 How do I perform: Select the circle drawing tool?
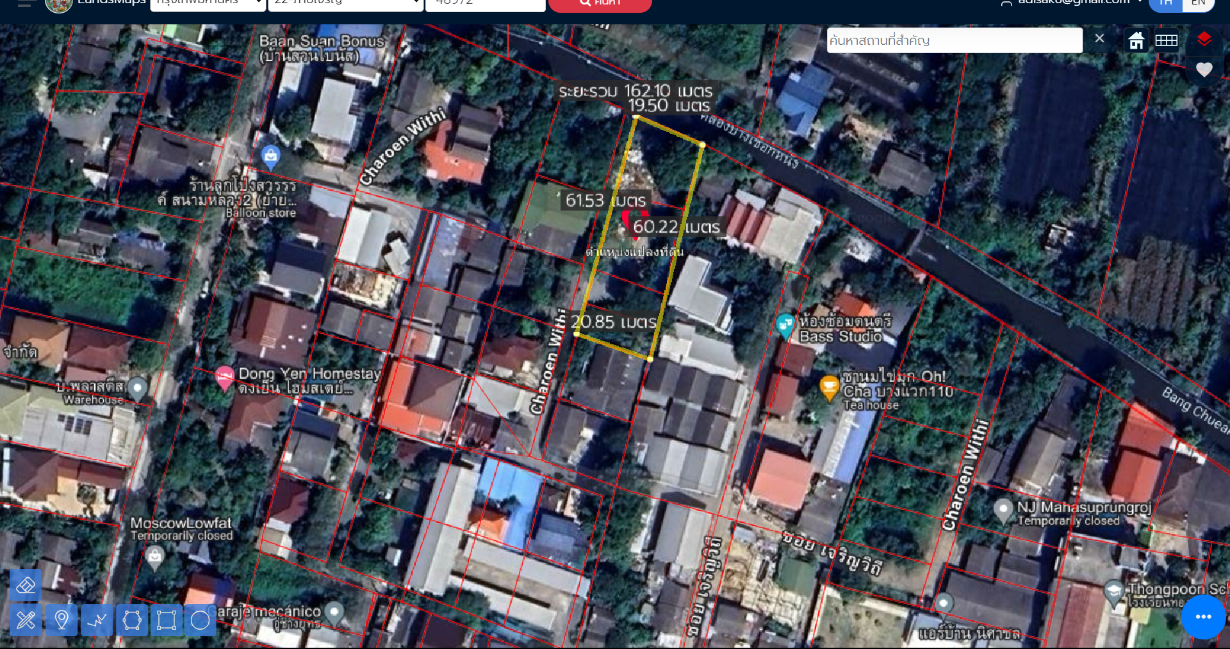[201, 620]
